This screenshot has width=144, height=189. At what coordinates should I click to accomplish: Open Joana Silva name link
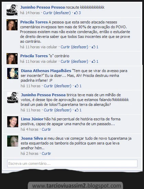[32, 138]
